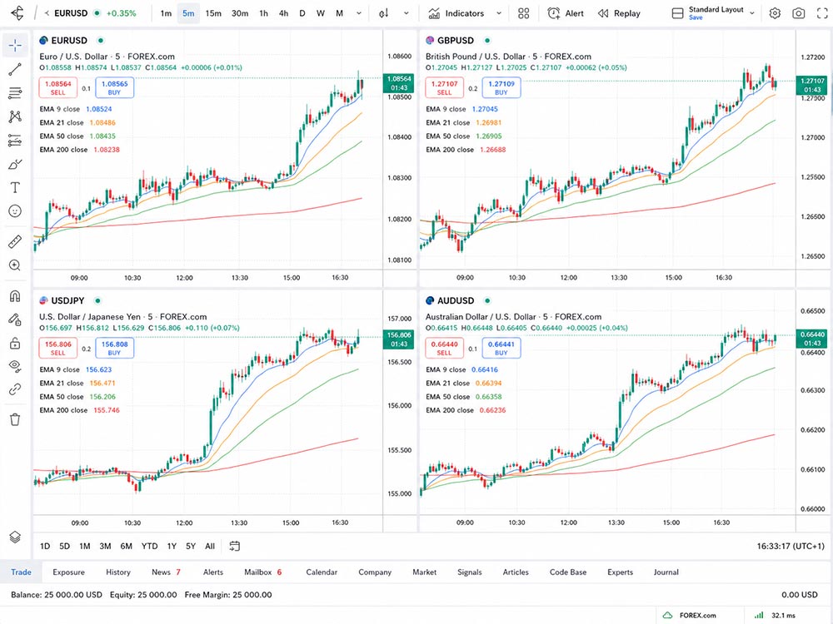Expand the time interval dropdown arrow

[x=359, y=13]
